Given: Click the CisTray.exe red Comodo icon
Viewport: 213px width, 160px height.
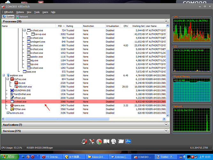Looking at the screenshot, I should (x=12, y=79).
